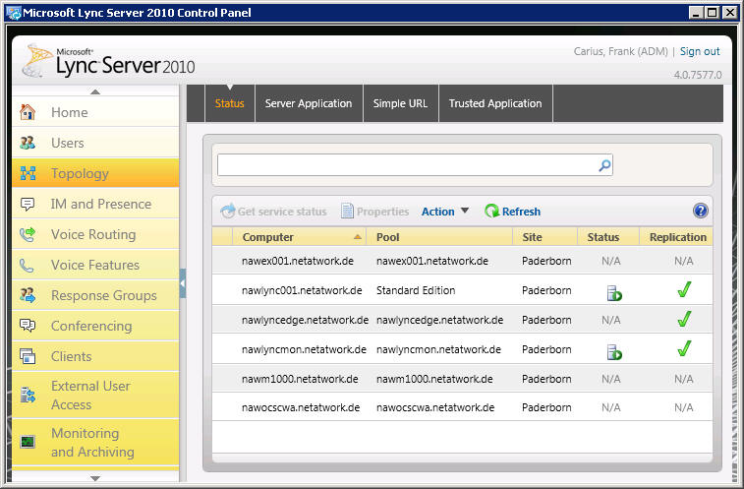The image size is (744, 489).
Task: Maximize the Control Panel window
Action: coord(713,13)
